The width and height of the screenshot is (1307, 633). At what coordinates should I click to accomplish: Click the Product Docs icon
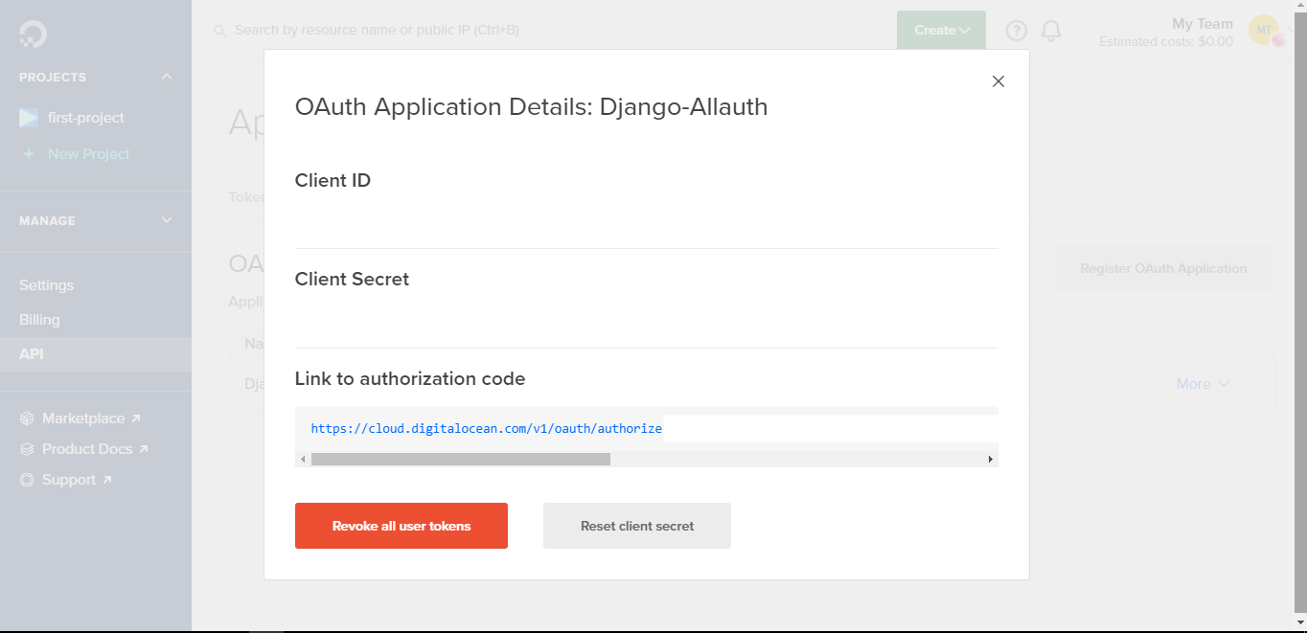(27, 449)
